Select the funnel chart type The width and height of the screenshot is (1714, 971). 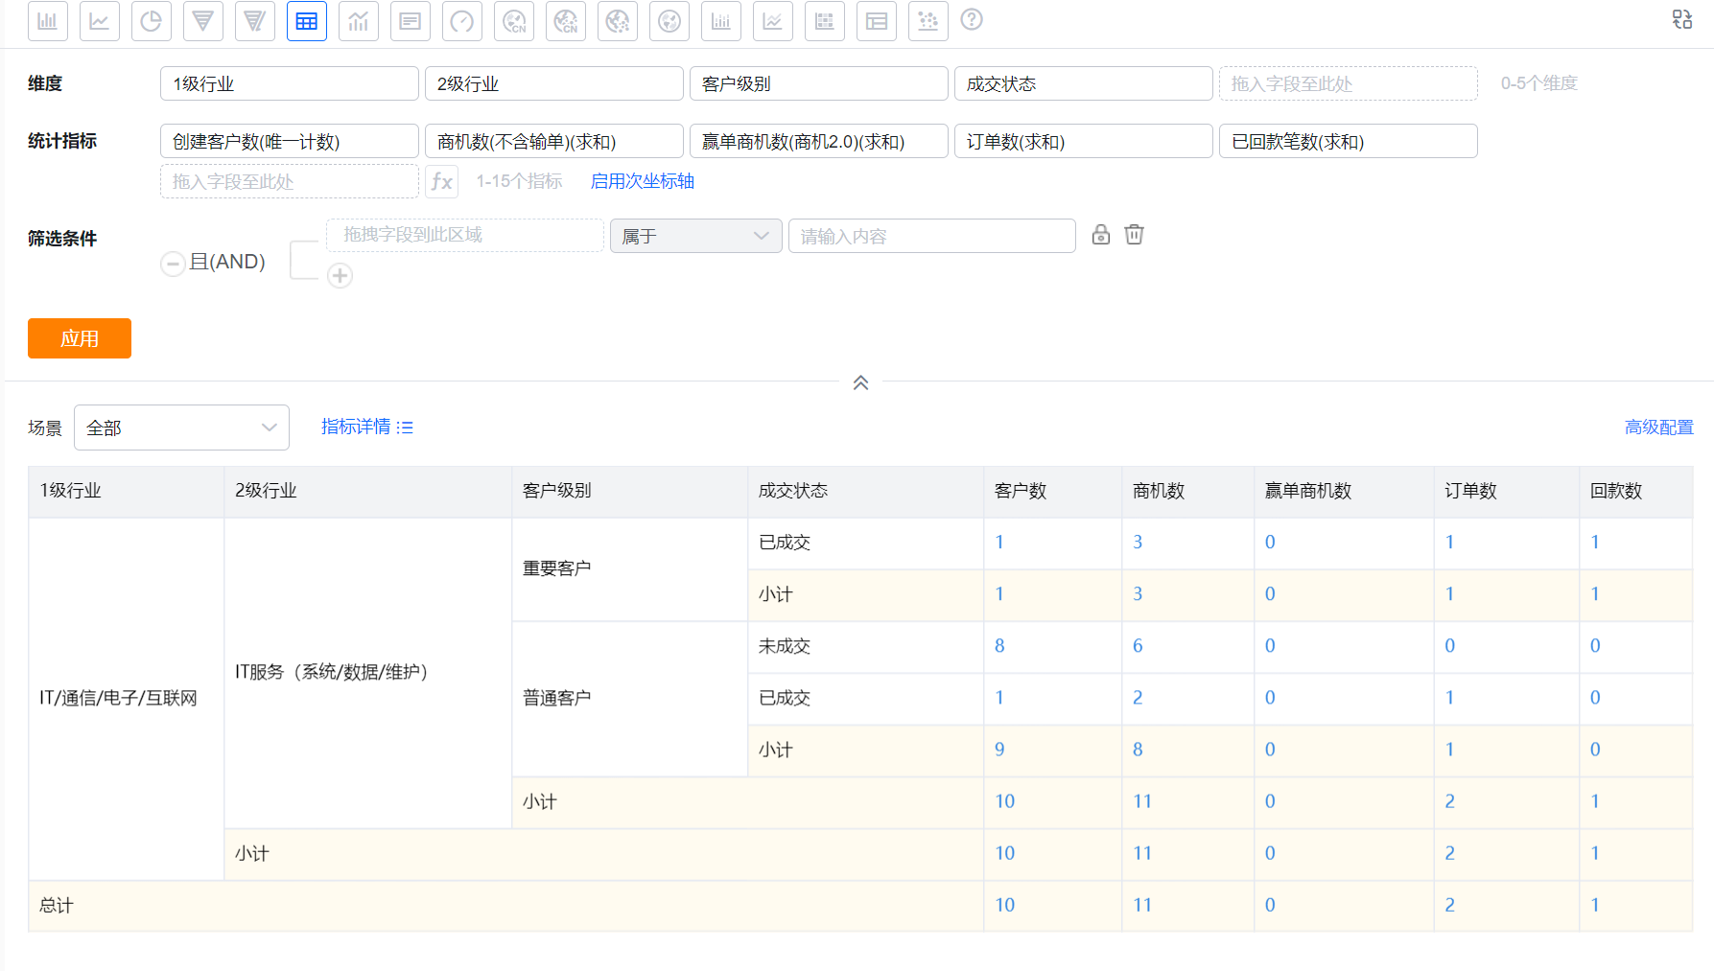pyautogui.click(x=202, y=20)
